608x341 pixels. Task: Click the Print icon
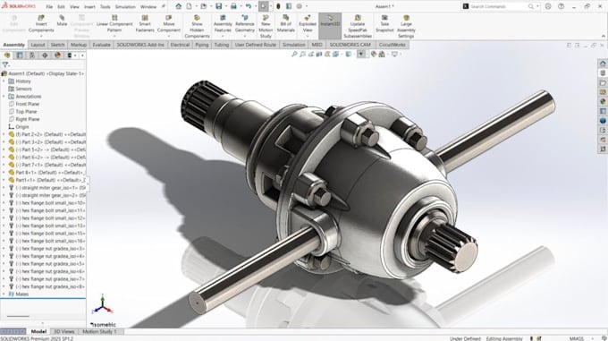(233, 6)
